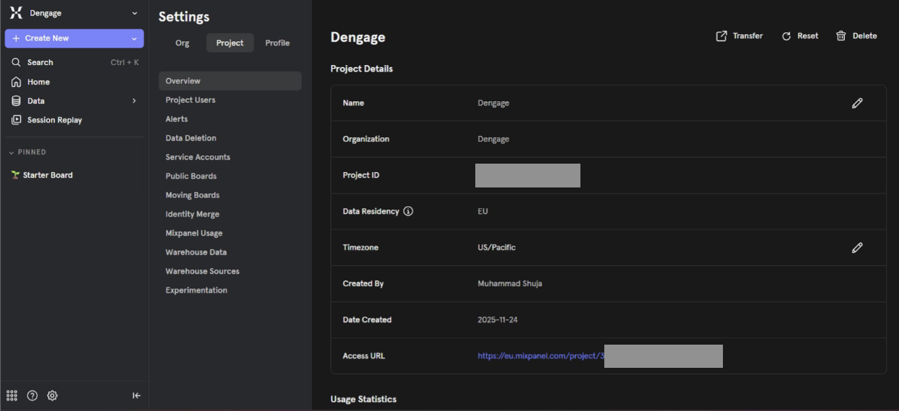Select Overview in settings list

230,81
